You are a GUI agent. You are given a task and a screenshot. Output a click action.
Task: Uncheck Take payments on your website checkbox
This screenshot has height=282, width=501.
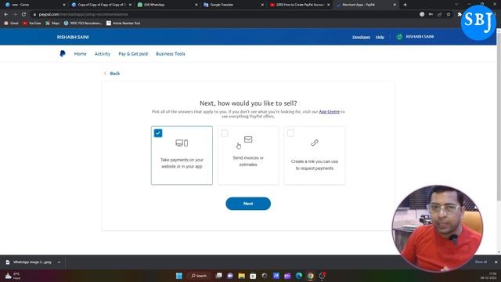click(158, 133)
